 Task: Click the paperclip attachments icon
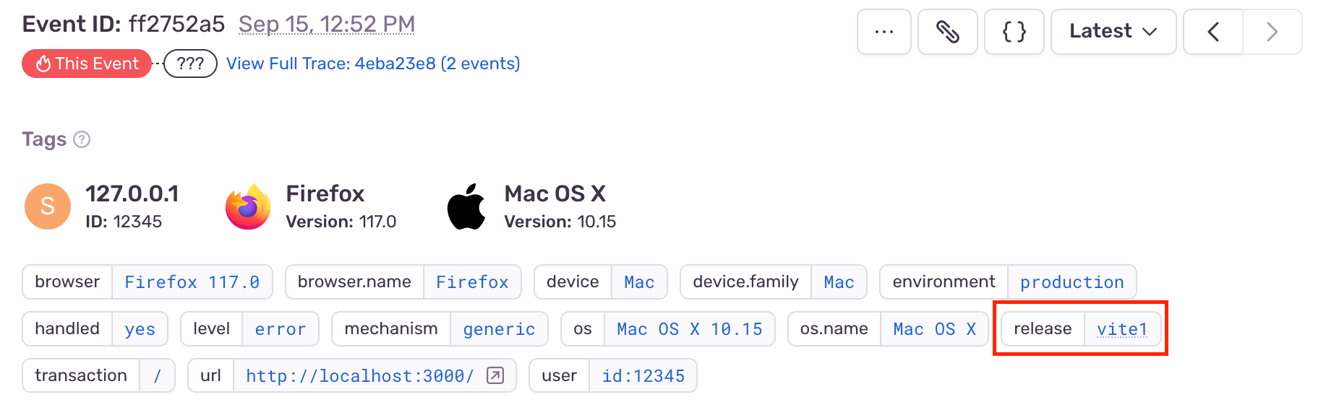pyautogui.click(x=947, y=32)
